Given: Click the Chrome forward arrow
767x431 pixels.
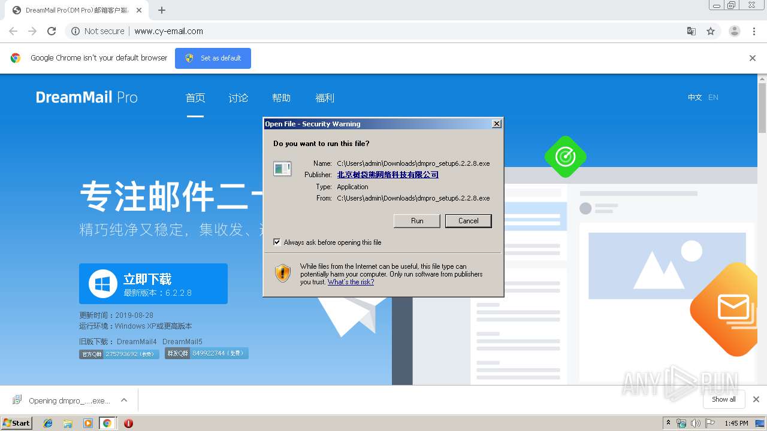Looking at the screenshot, I should tap(32, 31).
